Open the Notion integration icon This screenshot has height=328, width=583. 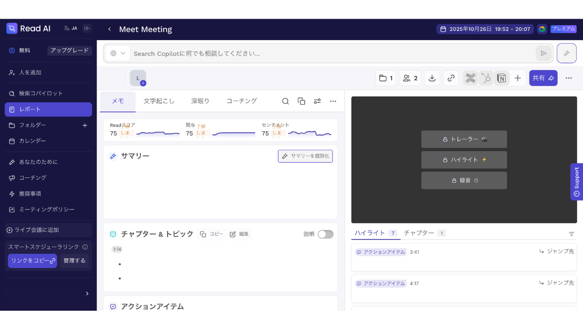[501, 78]
